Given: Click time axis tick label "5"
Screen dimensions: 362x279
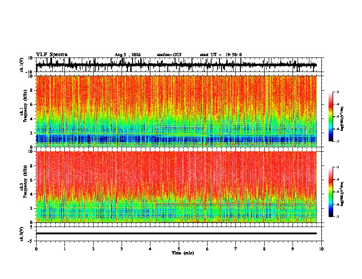Looking at the screenshot, I should (179, 249).
